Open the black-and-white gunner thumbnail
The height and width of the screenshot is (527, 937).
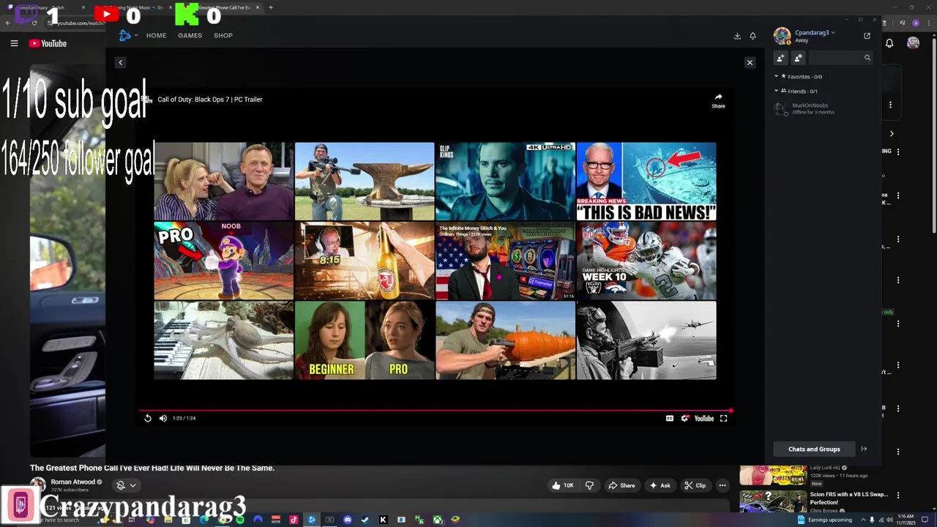(x=646, y=340)
